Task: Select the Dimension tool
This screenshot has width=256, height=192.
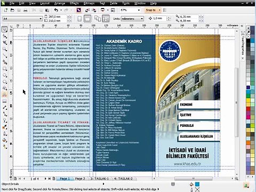Action: (x=5, y=108)
